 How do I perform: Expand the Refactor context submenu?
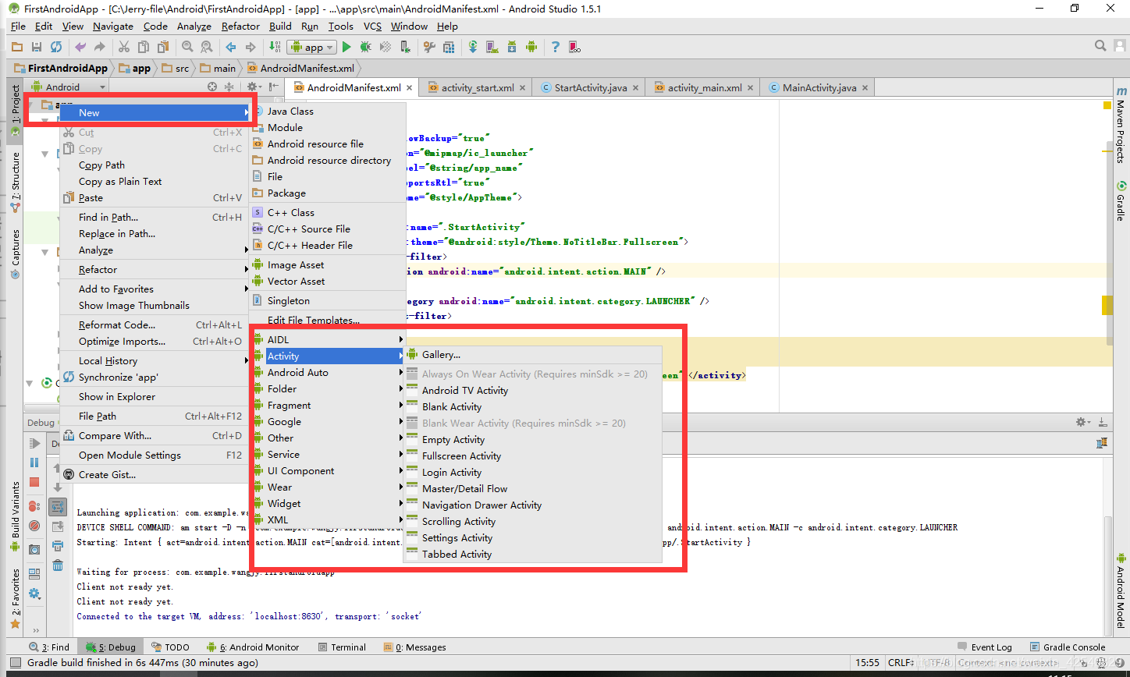[155, 269]
